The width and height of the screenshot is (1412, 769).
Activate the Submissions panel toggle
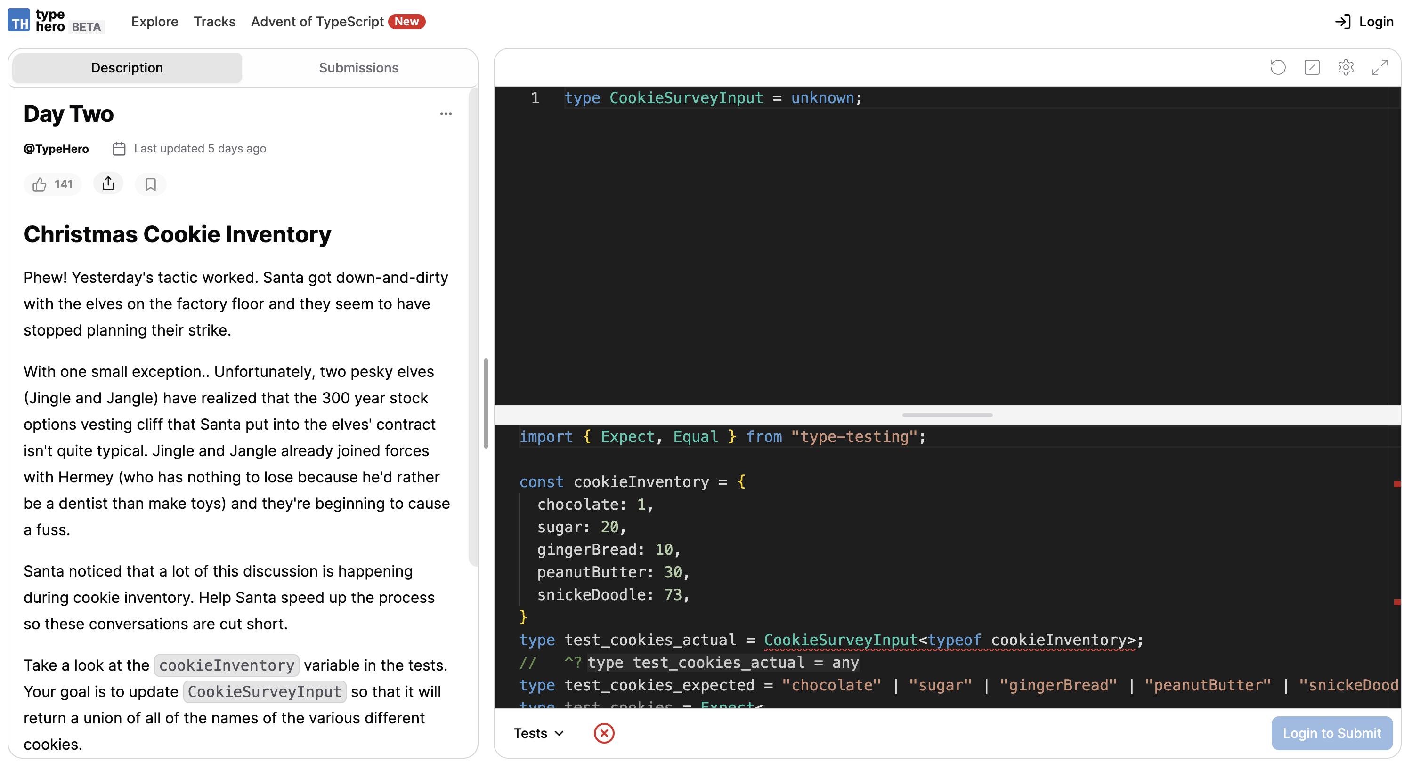coord(358,67)
